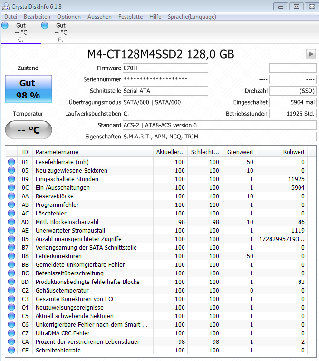Open the Bearbeiten menu
Image resolution: width=319 pixels, height=361 pixels.
point(37,17)
